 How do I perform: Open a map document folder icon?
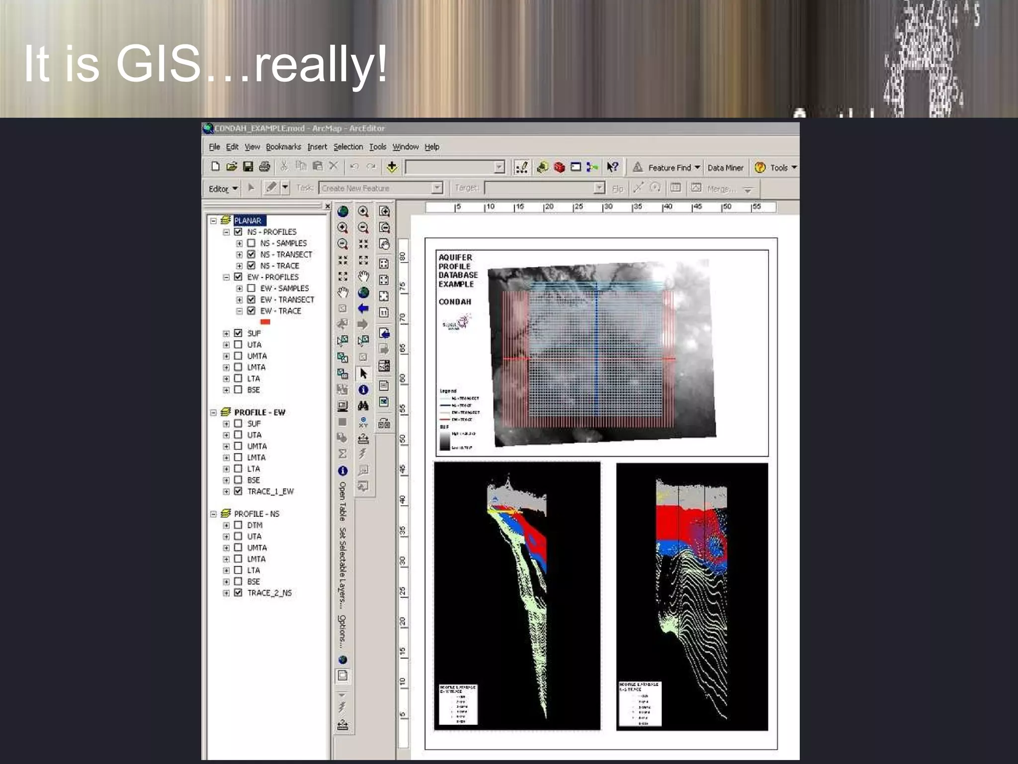pos(231,167)
